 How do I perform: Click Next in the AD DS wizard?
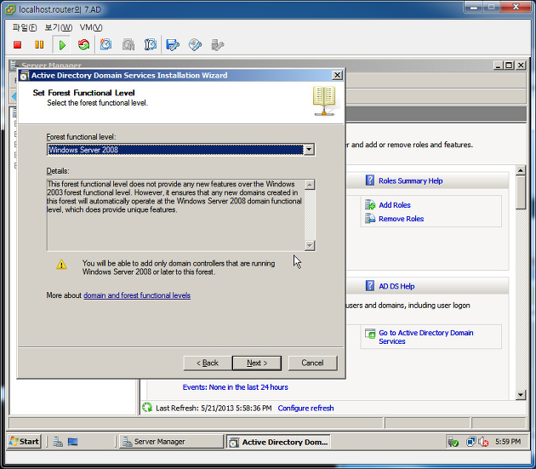(x=257, y=363)
